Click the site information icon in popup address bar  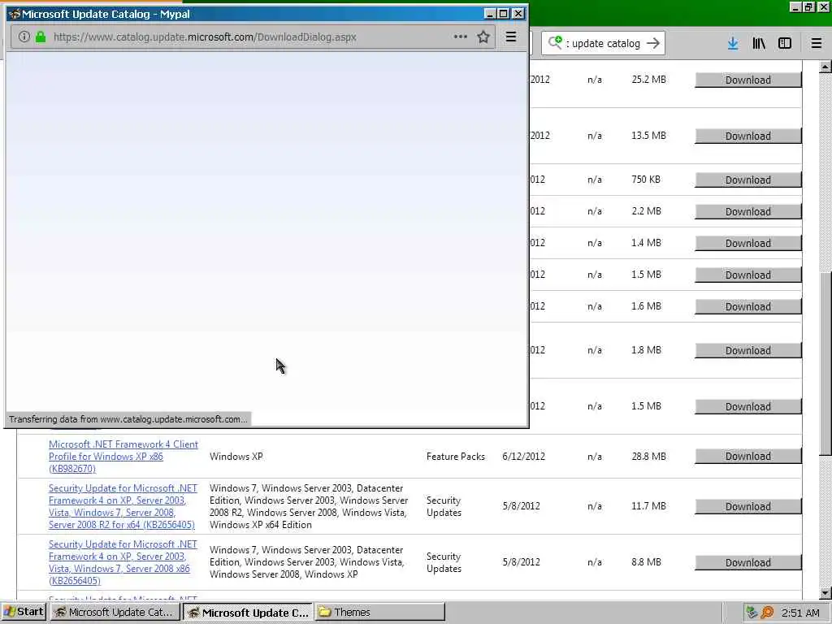click(x=24, y=37)
